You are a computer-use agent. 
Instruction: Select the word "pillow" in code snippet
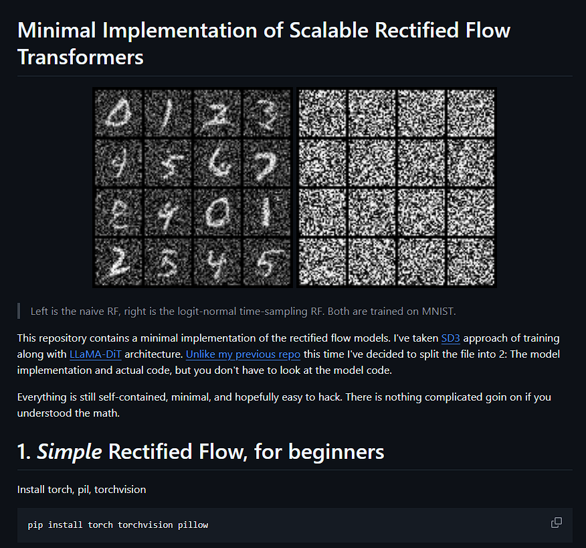tap(193, 525)
